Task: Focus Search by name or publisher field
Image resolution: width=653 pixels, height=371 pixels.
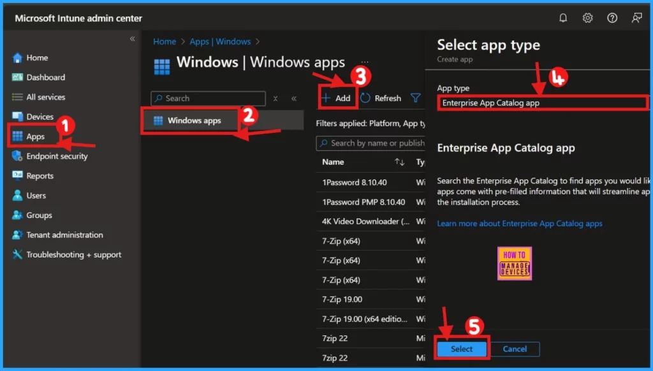Action: (371, 143)
